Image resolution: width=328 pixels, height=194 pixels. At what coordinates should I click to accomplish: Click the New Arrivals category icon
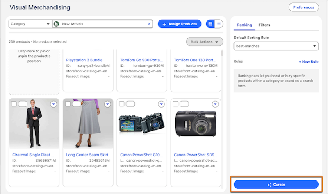tap(56, 24)
